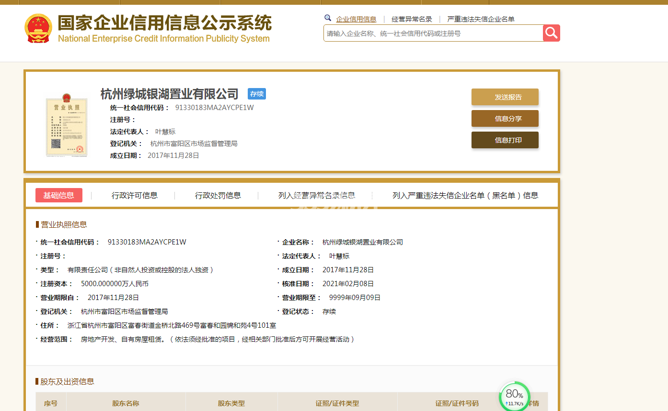Select the 企业信用信息 search category
The width and height of the screenshot is (668, 411).
[356, 19]
